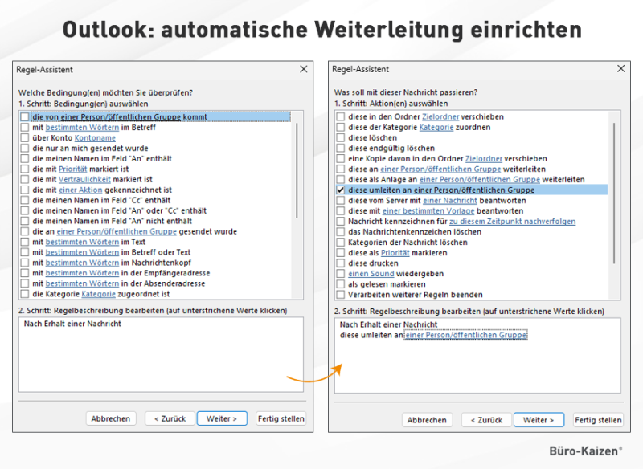Check "mit bestimmten Wörtern im Betreff" condition
Screen dimensions: 643x469
24,128
